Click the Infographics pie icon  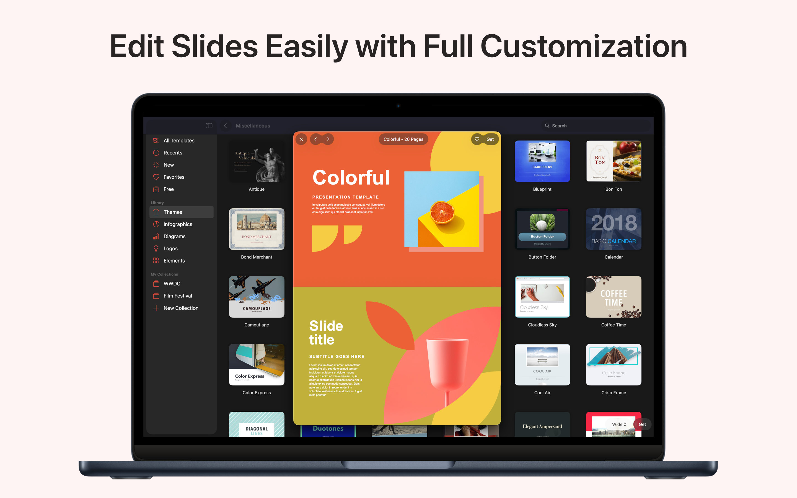156,224
